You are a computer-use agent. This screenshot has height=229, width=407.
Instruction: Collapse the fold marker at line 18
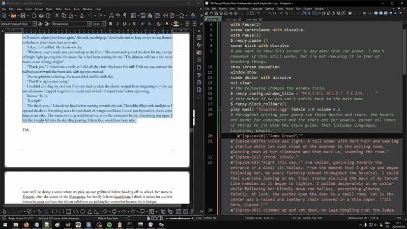pos(220,109)
